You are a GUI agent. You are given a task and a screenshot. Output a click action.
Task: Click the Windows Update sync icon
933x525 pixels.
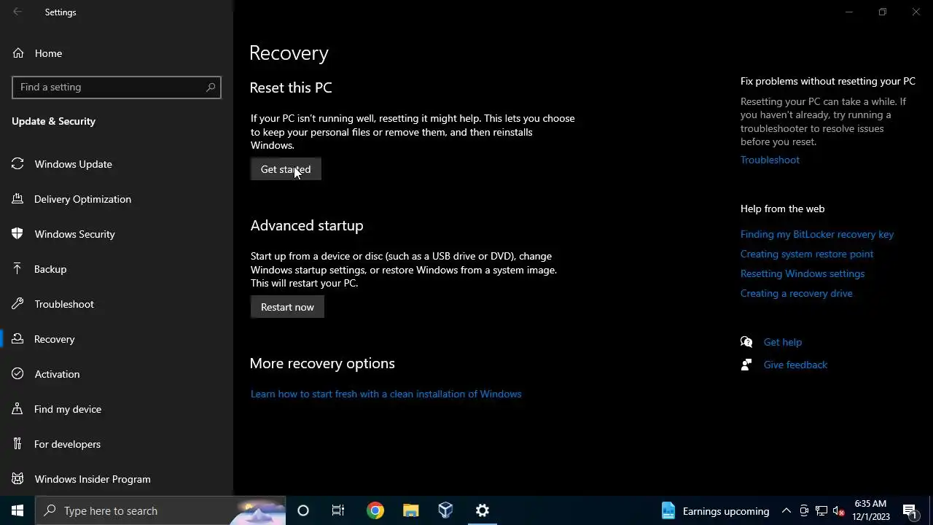[x=18, y=164]
